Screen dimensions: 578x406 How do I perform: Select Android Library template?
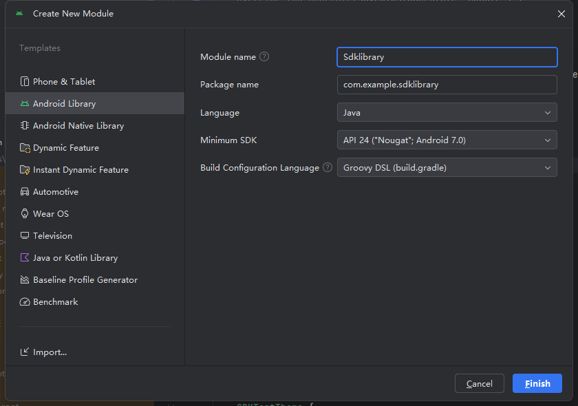95,104
